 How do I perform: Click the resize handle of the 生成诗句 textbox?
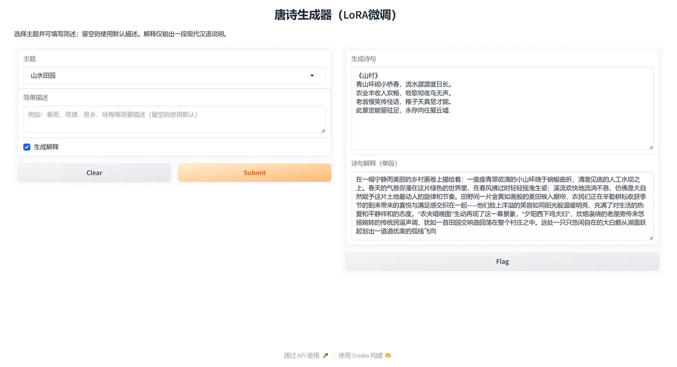pyautogui.click(x=651, y=147)
